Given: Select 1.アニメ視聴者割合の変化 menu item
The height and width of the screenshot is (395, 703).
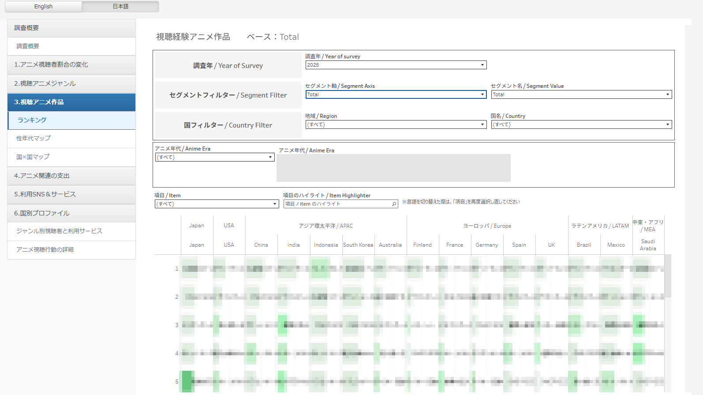Looking at the screenshot, I should 71,64.
